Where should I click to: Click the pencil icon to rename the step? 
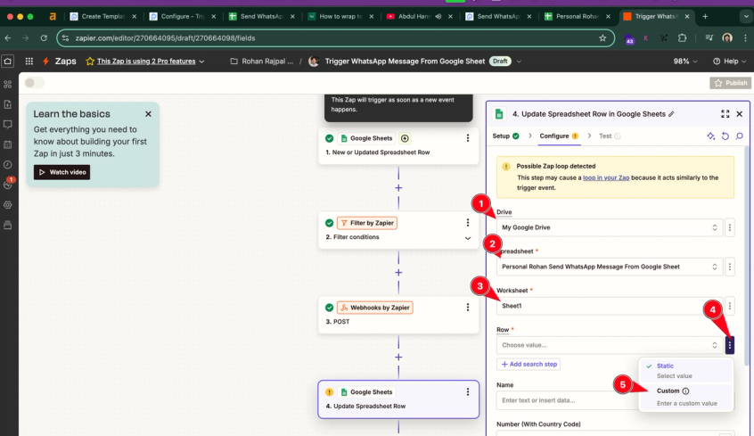tap(671, 114)
